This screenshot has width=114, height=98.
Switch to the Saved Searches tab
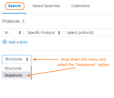(46, 6)
